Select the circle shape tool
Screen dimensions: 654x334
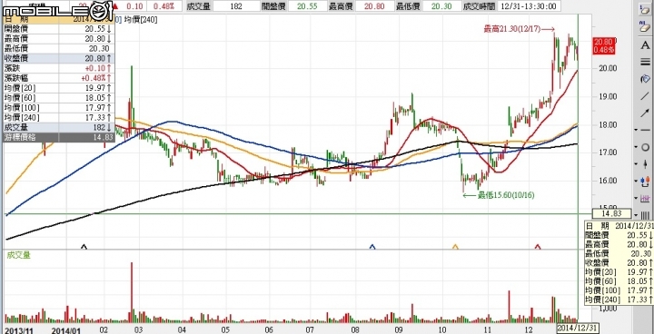(646, 147)
